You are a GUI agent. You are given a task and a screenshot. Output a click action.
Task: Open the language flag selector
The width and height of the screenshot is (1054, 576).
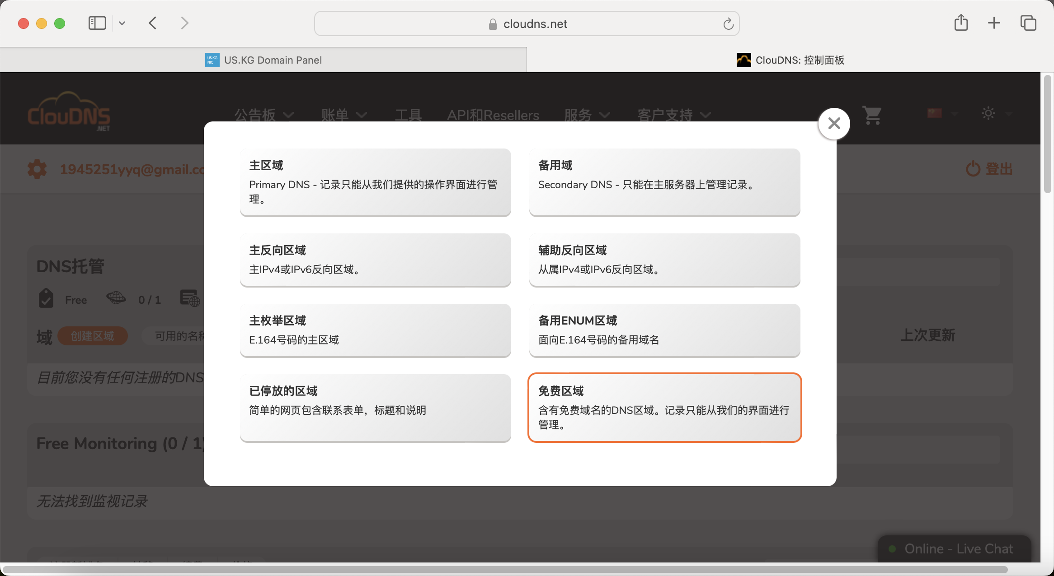942,114
